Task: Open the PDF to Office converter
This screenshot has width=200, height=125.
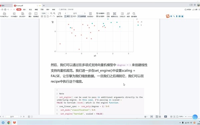Action: (4, 15)
